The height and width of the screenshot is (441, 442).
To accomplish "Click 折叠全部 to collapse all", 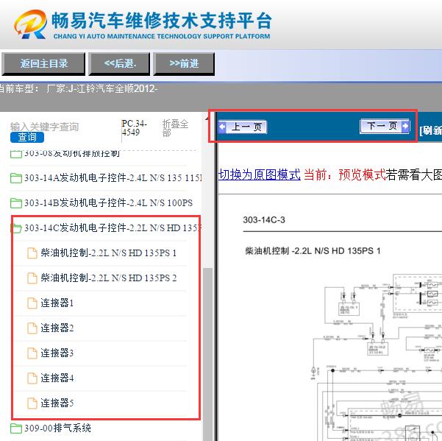I will [175, 128].
